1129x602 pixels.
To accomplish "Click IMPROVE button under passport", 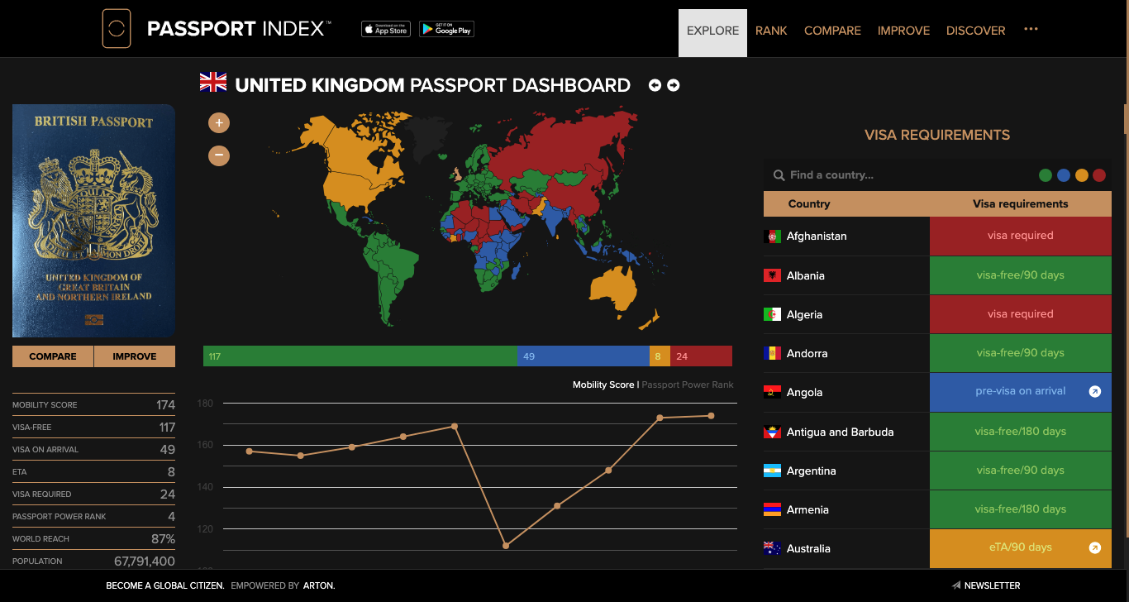I will click(x=135, y=356).
